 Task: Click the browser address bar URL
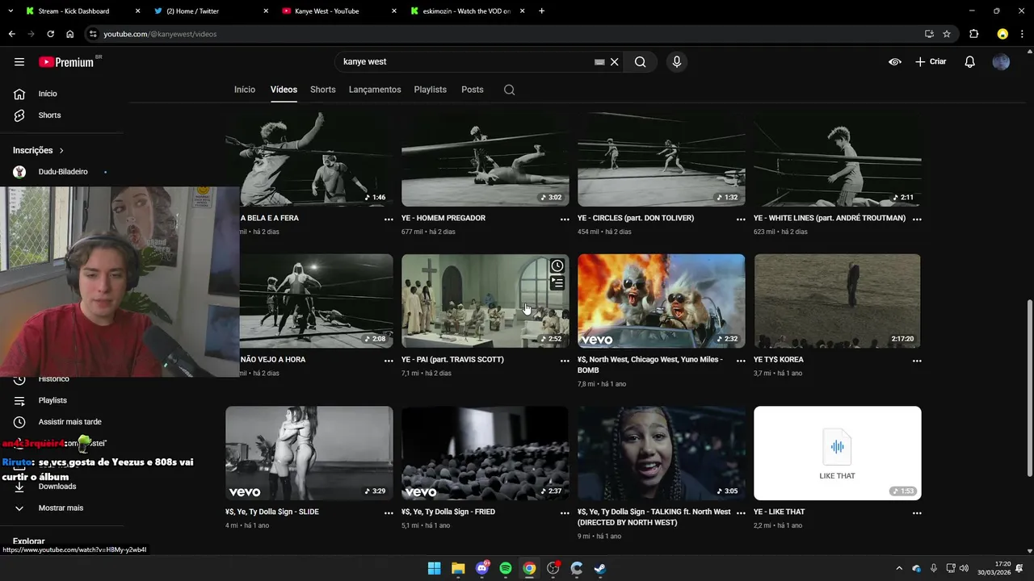[x=160, y=34]
